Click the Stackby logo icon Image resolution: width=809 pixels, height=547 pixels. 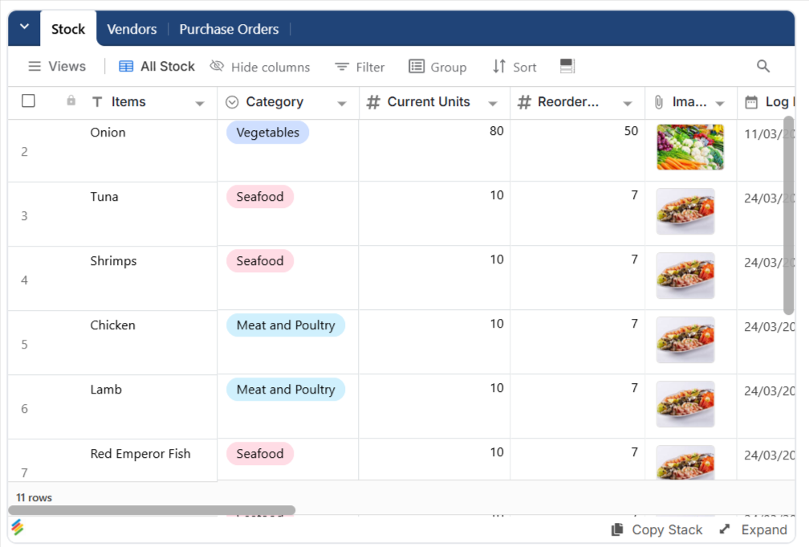point(17,527)
